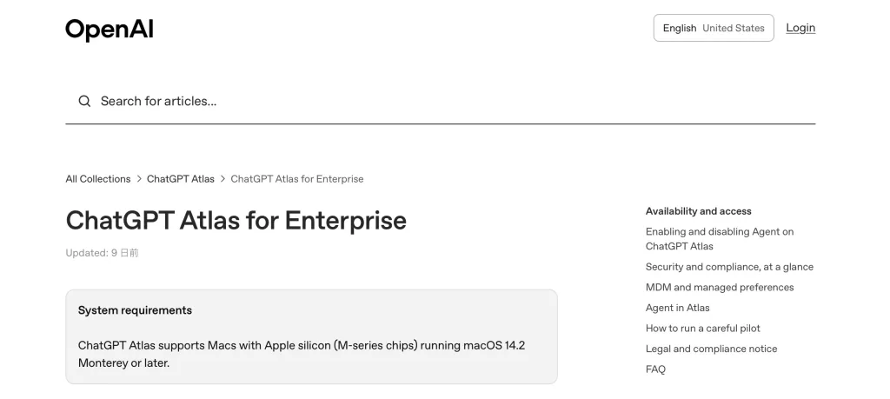Jump to Legal and compliance notice
The height and width of the screenshot is (399, 890).
[711, 349]
